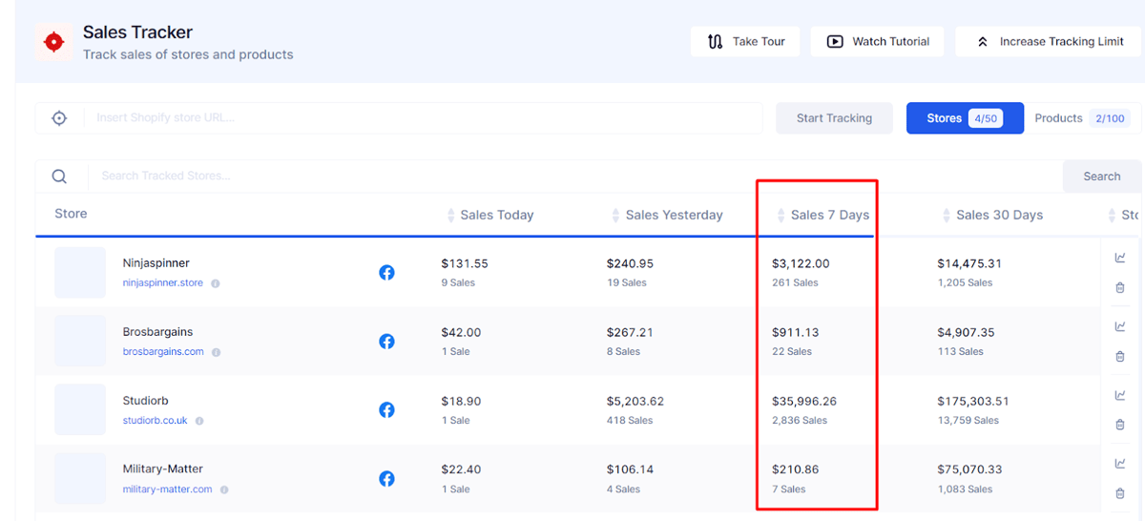Click the $3,122.00 seven-day sales value
Image resolution: width=1145 pixels, height=521 pixels.
(x=801, y=263)
